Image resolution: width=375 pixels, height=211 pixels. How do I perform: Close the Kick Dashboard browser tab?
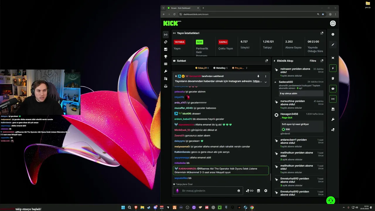(198, 8)
